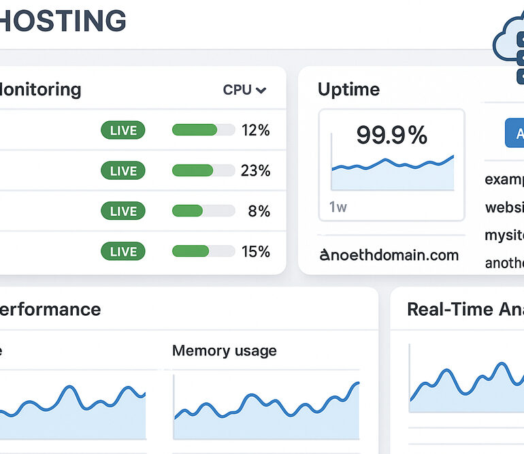Click the LIVE badge beside 8%
The height and width of the screenshot is (454, 524).
point(123,211)
